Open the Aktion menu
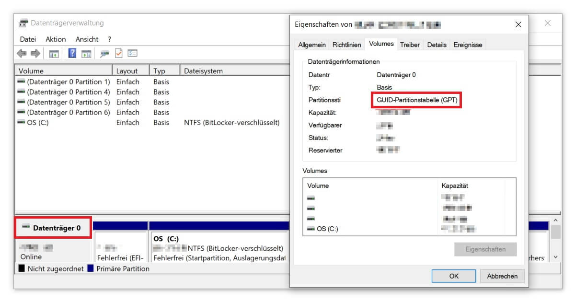The width and height of the screenshot is (575, 302). point(56,39)
